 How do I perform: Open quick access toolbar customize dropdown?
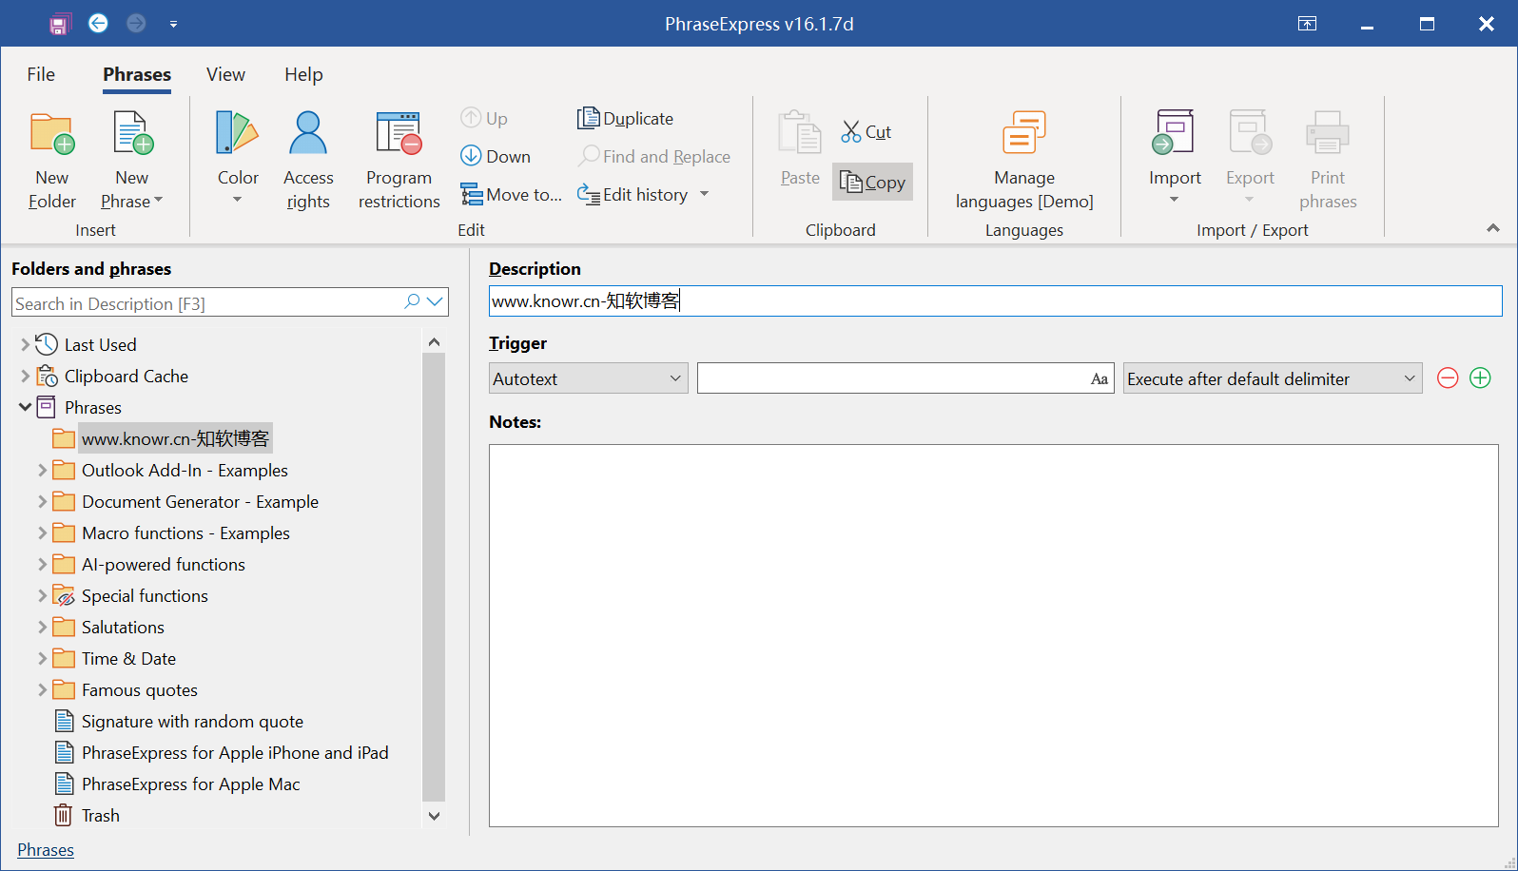173,24
